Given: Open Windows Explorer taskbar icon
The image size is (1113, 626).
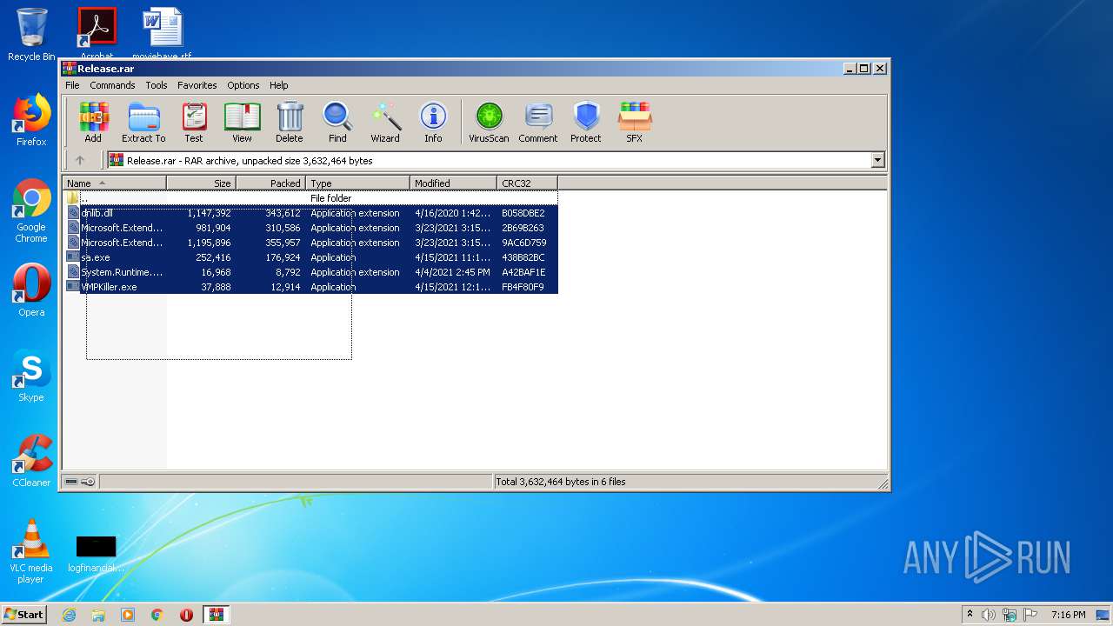Looking at the screenshot, I should 98,615.
